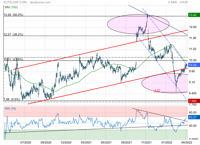
Task: Click the 11.20 price axis label
Action: point(193,49)
